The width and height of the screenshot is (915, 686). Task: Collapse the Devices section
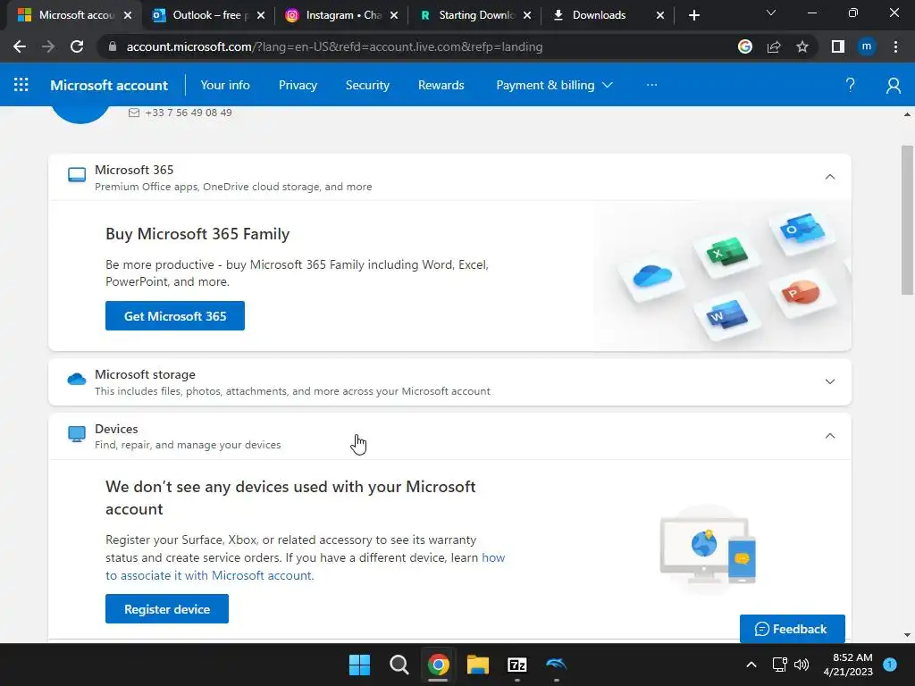click(x=830, y=436)
